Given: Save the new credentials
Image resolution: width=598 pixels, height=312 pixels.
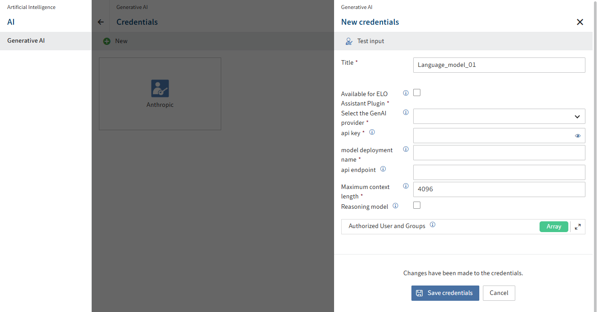Looking at the screenshot, I should coord(445,293).
